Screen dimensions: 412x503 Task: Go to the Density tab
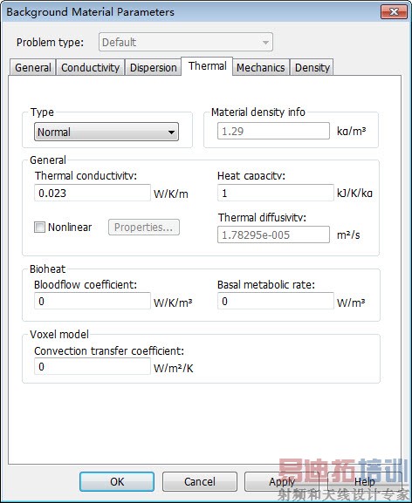pyautogui.click(x=312, y=67)
